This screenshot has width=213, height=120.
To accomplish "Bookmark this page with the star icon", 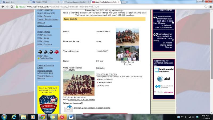I will point(206,6).
